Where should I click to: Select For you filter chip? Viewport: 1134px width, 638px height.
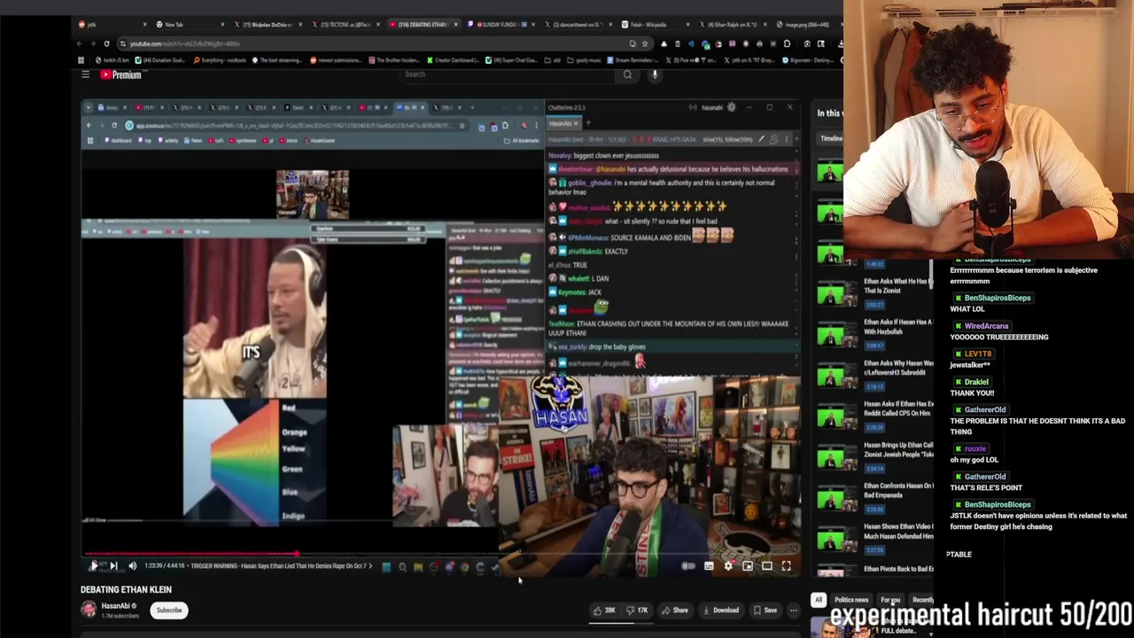[x=890, y=600]
